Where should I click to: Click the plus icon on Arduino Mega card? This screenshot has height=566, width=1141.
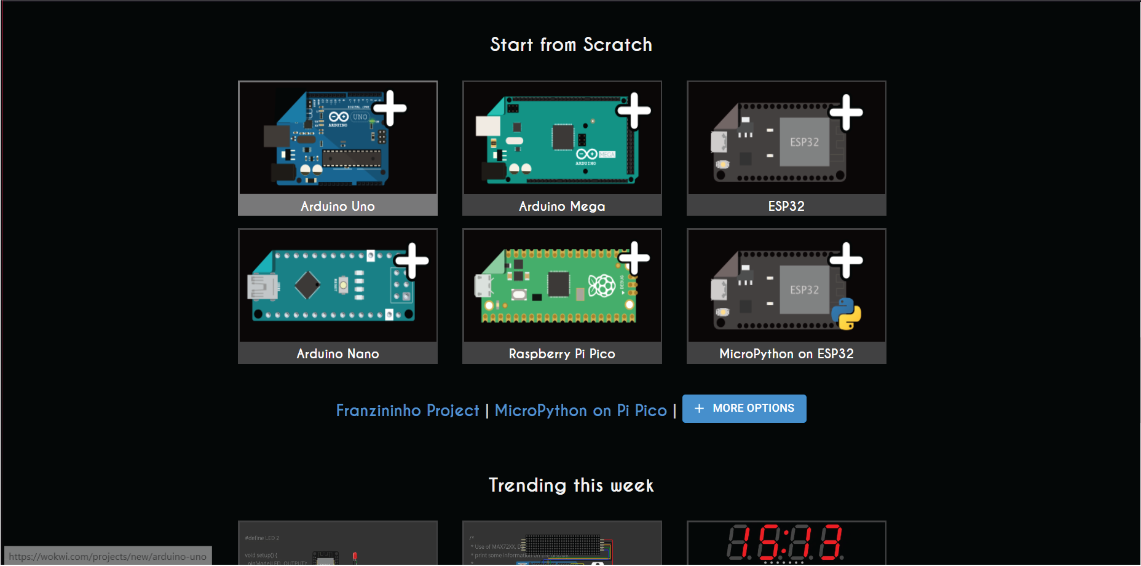[x=634, y=111]
